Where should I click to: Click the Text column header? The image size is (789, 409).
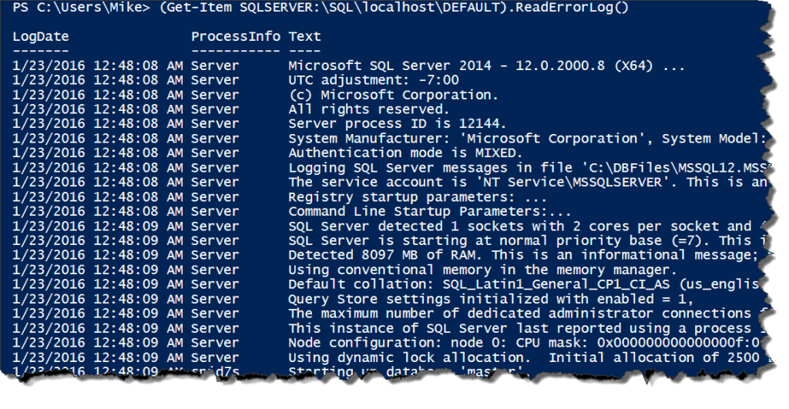click(304, 37)
